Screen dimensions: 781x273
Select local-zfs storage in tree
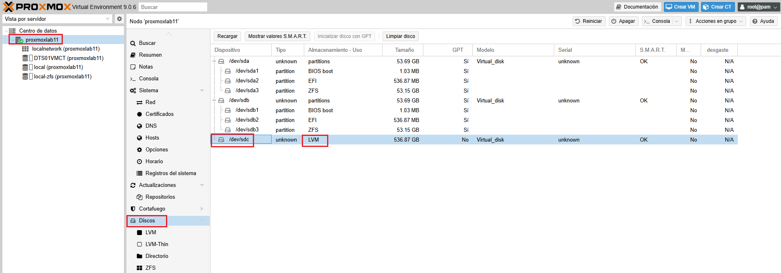coord(62,76)
